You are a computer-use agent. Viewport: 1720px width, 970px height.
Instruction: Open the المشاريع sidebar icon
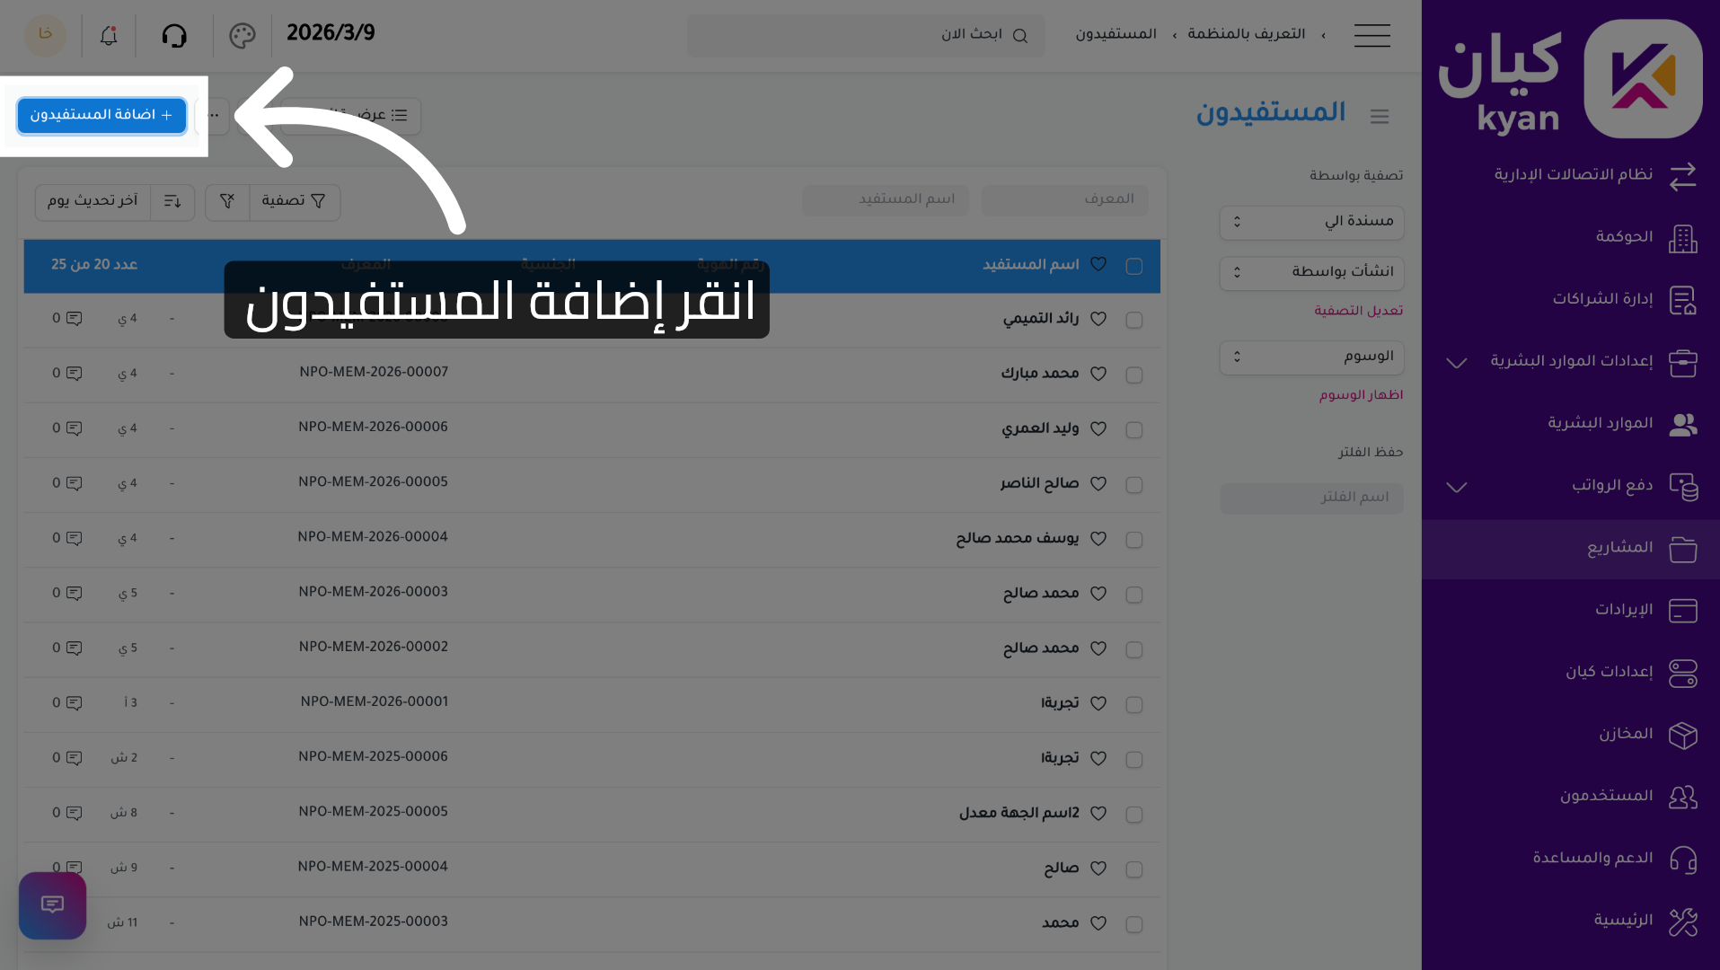pos(1684,549)
